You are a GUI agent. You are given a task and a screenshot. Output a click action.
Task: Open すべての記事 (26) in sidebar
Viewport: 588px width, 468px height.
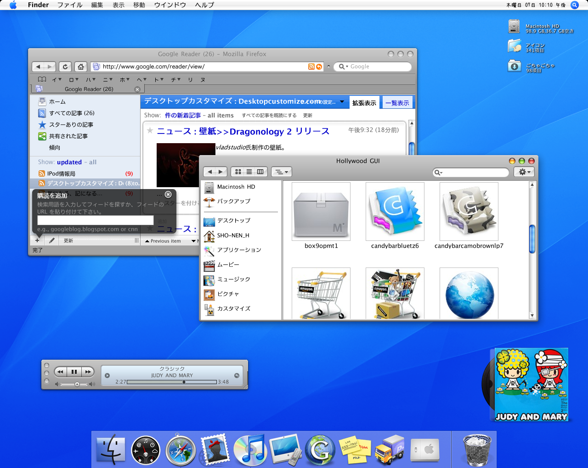72,113
